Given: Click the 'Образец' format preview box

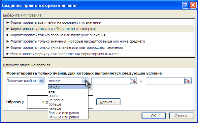Looking at the screenshot, I should point(60,102).
